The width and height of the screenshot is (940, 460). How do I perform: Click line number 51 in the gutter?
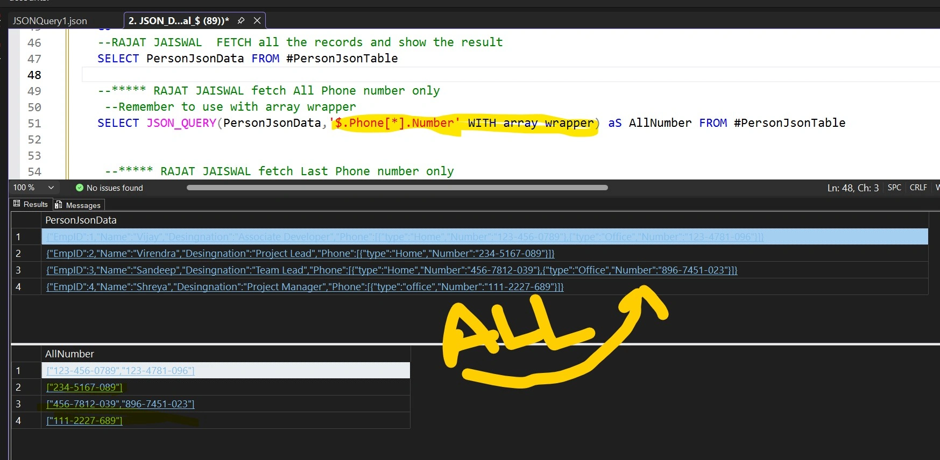(x=34, y=123)
